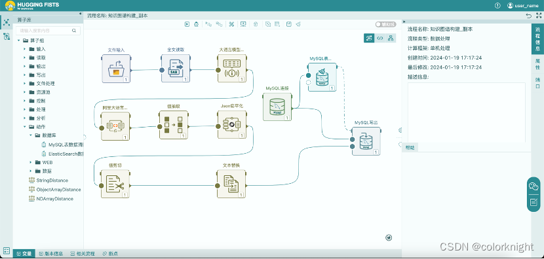Expand the 控制 folder

click(25, 101)
